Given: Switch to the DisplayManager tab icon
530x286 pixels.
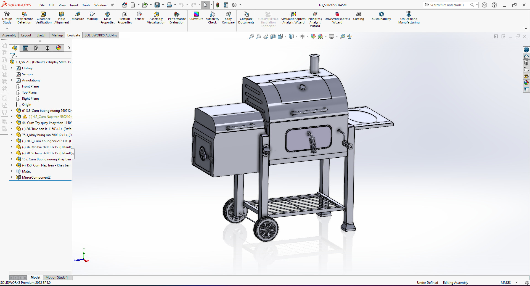Looking at the screenshot, I should (59, 48).
